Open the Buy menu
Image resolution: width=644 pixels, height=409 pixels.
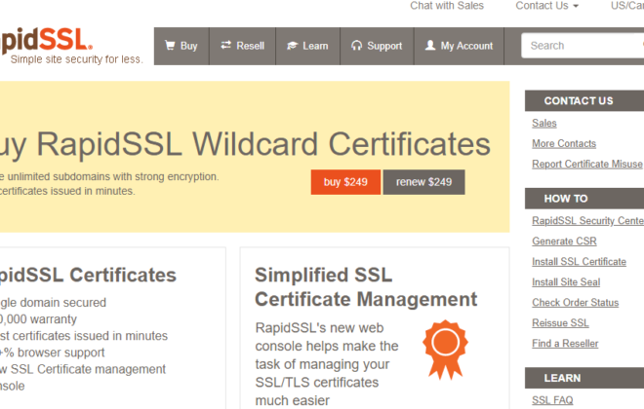(181, 46)
